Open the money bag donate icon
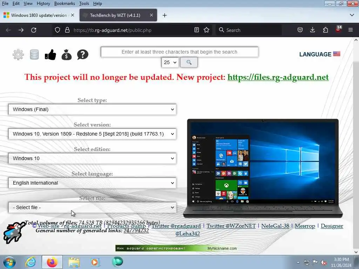Image resolution: width=359 pixels, height=269 pixels. tap(67, 55)
